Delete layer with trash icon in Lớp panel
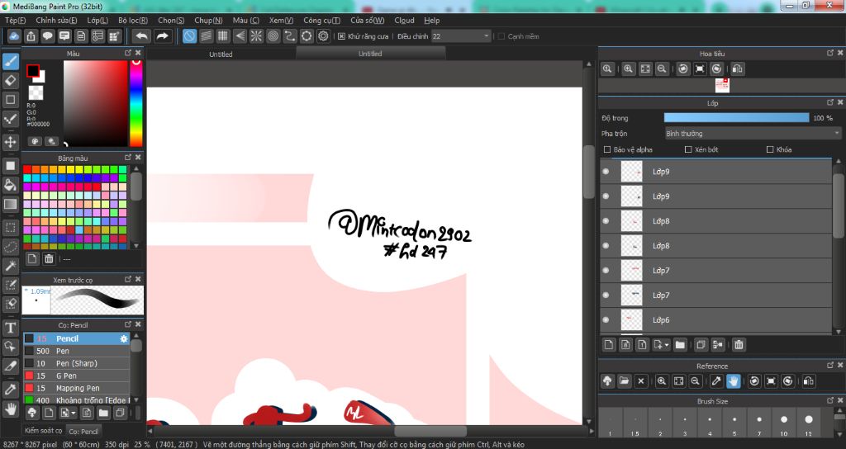846x449 pixels. pyautogui.click(x=739, y=344)
